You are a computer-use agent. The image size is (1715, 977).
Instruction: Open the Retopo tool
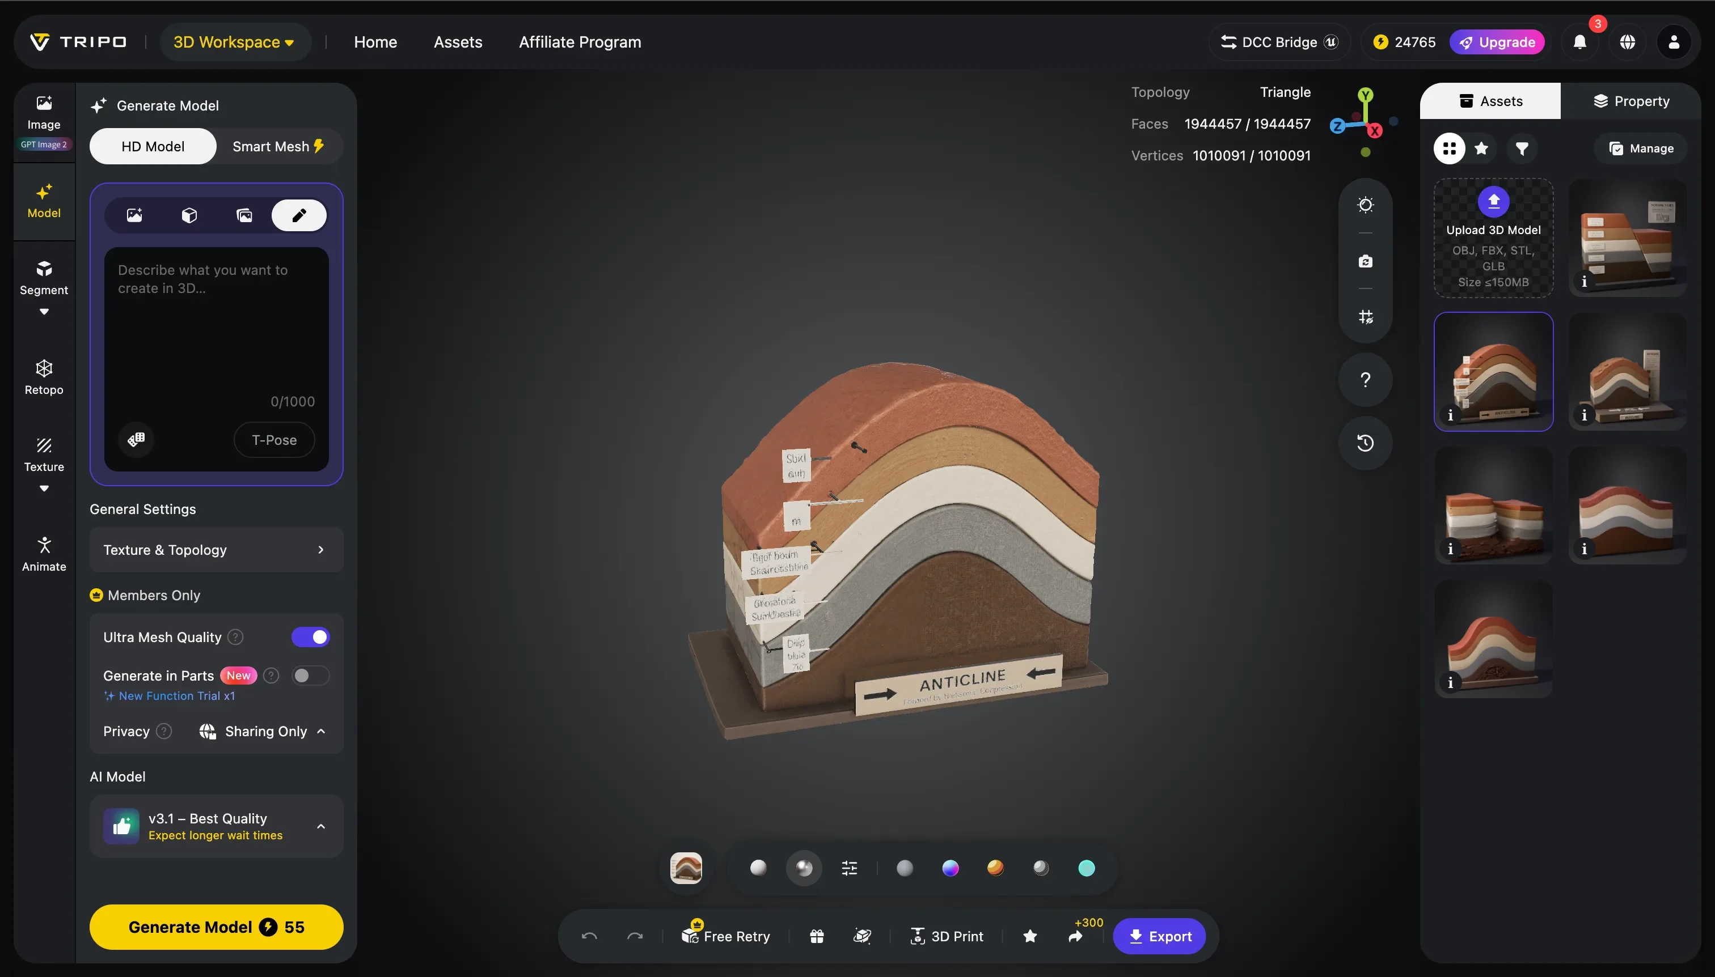(x=44, y=377)
